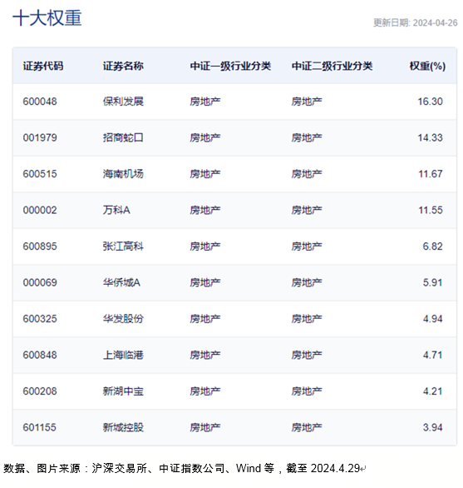The width and height of the screenshot is (463, 488).
Task: Select the name 海南机场
Action: click(123, 174)
